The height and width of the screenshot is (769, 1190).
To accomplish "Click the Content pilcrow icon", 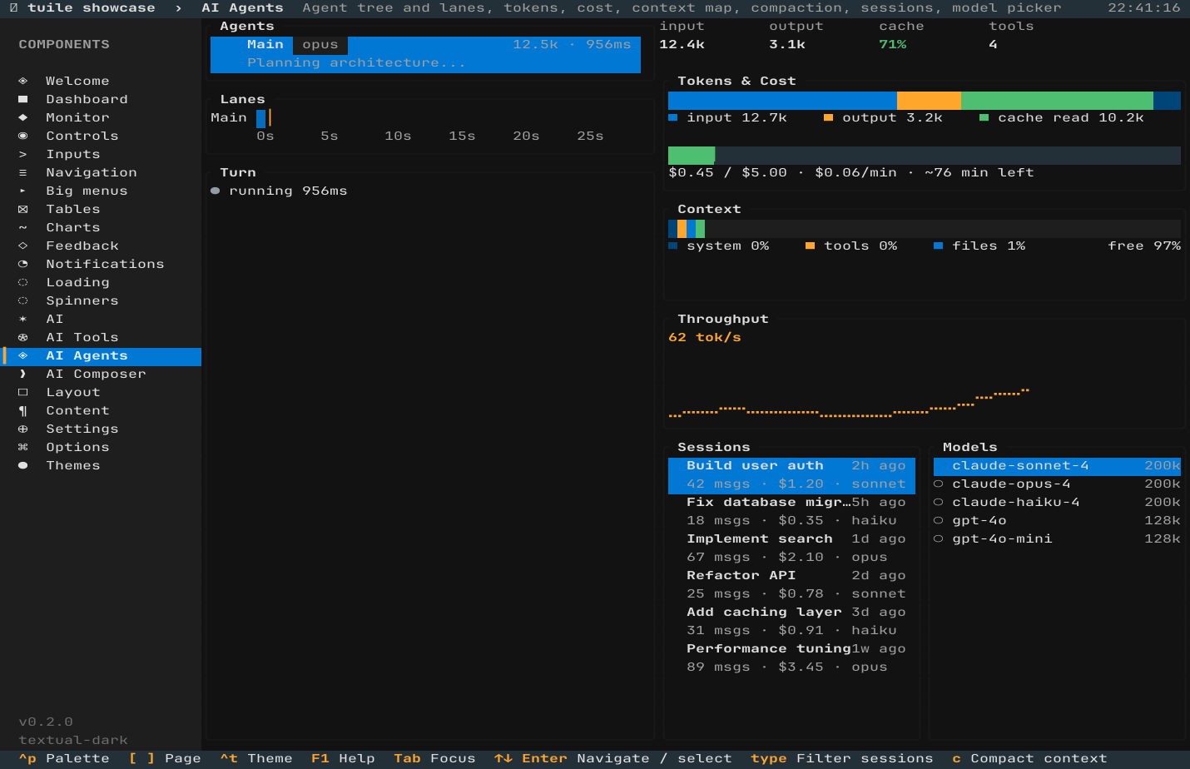I will 23,410.
